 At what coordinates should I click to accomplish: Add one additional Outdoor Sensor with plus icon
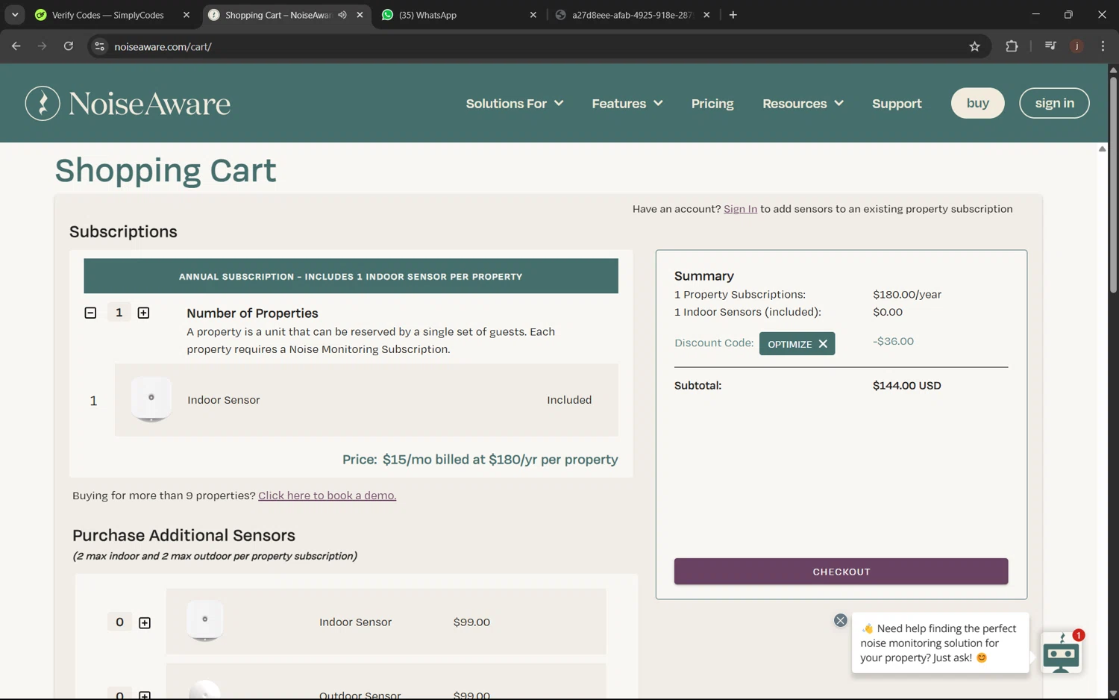(145, 695)
